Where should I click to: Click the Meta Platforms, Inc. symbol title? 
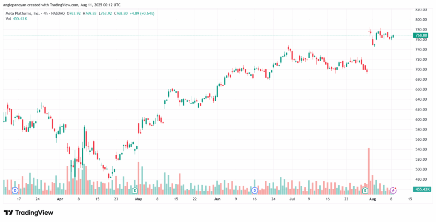22,13
